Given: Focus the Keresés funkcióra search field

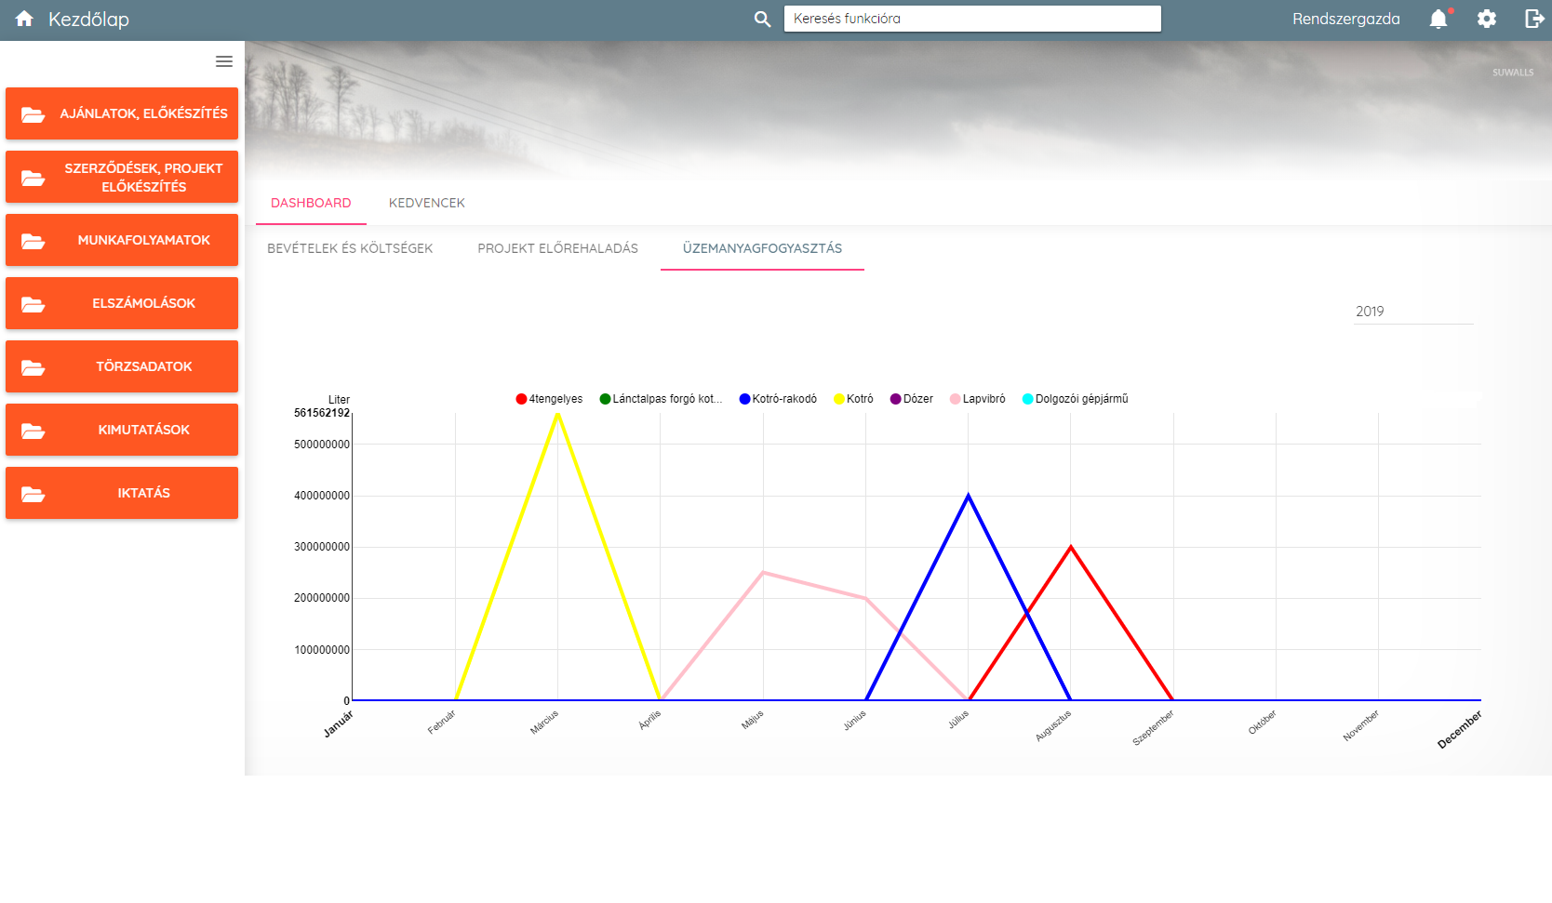Looking at the screenshot, I should pyautogui.click(x=971, y=19).
